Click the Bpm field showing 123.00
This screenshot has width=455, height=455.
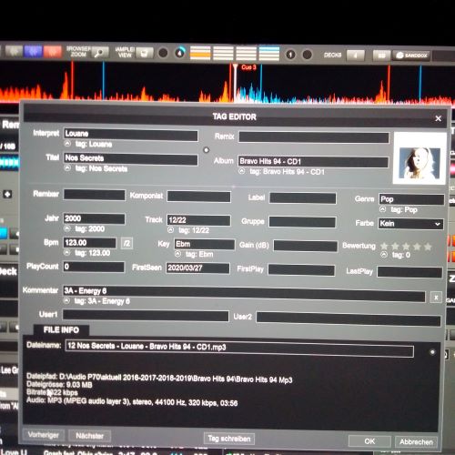pyautogui.click(x=89, y=243)
